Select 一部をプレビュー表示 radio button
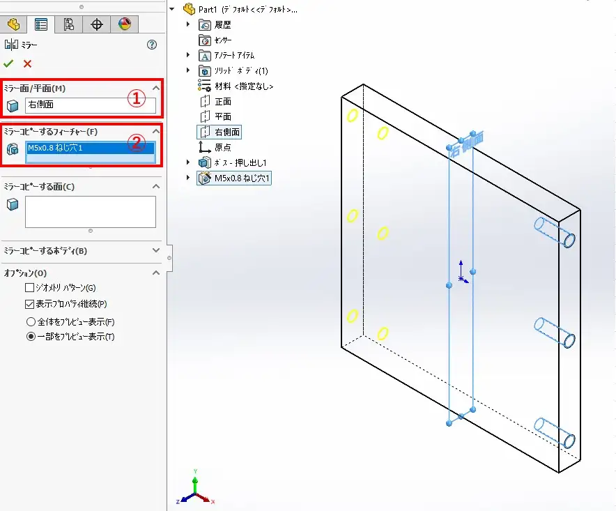The image size is (616, 511). (30, 337)
